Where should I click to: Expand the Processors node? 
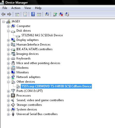[8, 96]
